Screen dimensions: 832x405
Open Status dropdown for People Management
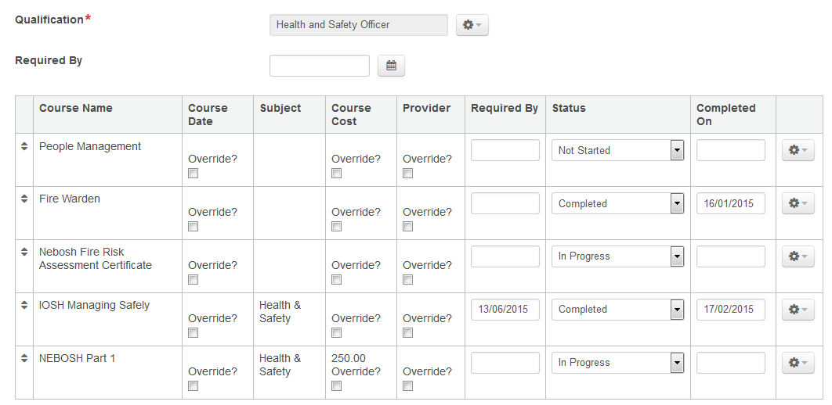coord(617,150)
